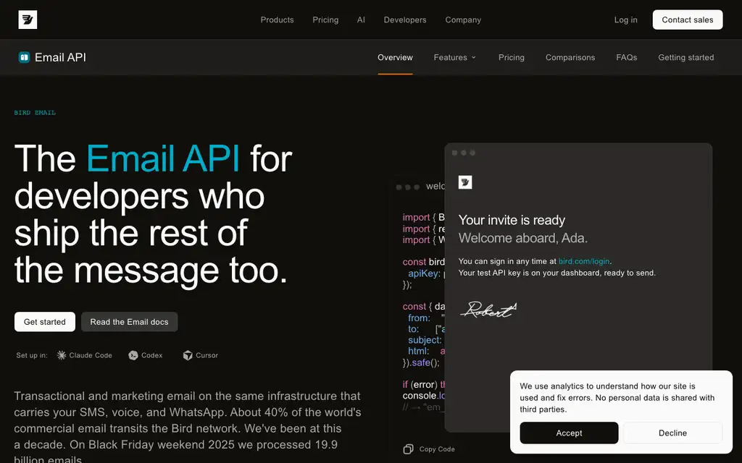Click the Bird logo in the header
This screenshot has width=742, height=463.
(28, 20)
